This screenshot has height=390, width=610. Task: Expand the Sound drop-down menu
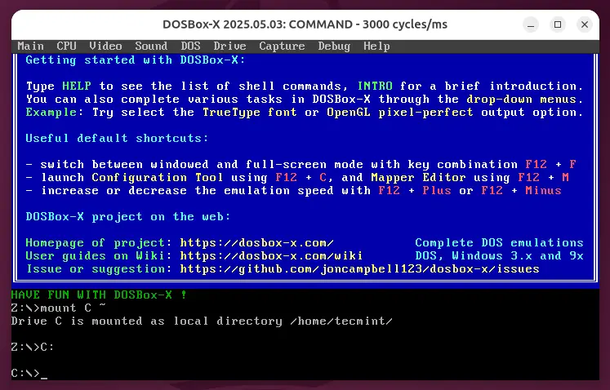click(151, 47)
